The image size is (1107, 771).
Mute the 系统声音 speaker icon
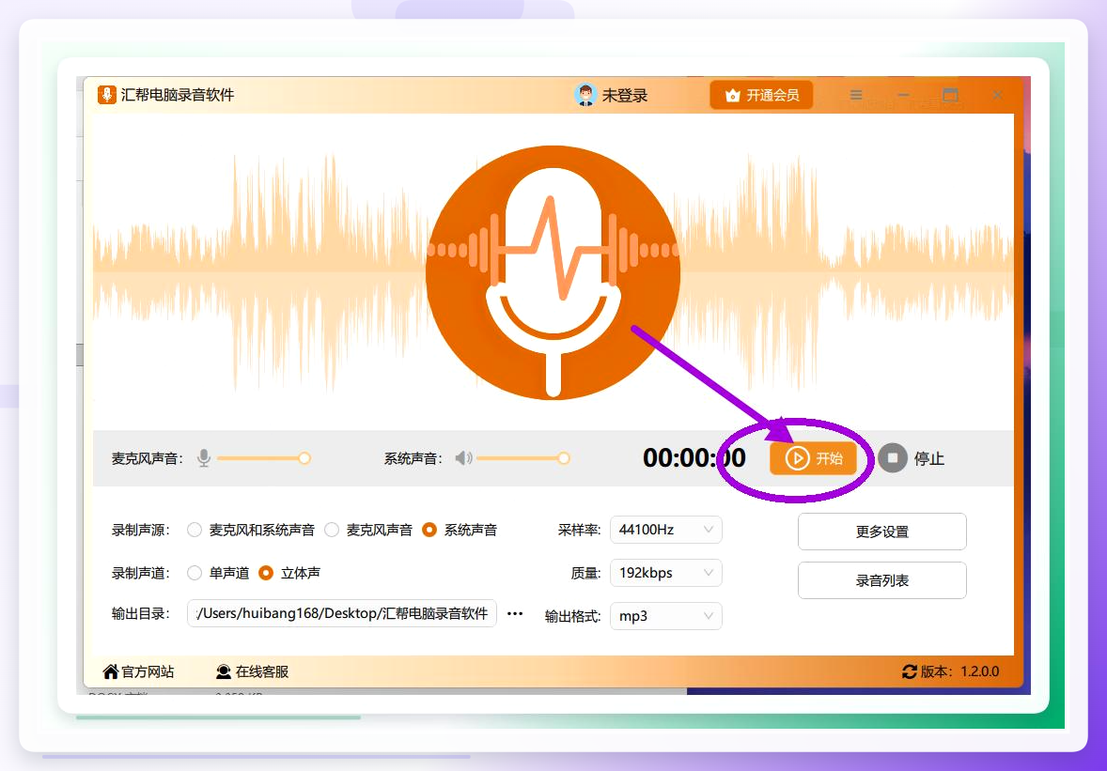[463, 458]
